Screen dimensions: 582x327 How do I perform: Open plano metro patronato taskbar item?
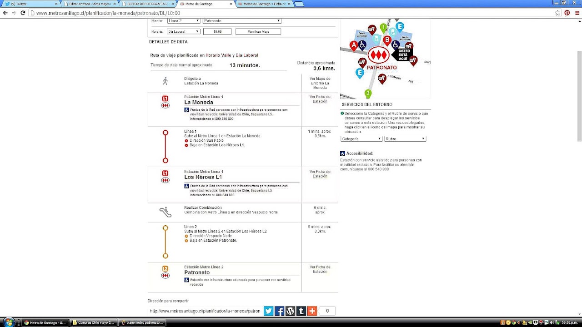(142, 322)
